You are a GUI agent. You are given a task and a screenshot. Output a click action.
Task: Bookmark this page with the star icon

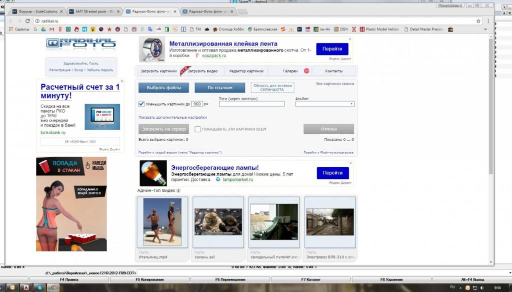478,21
